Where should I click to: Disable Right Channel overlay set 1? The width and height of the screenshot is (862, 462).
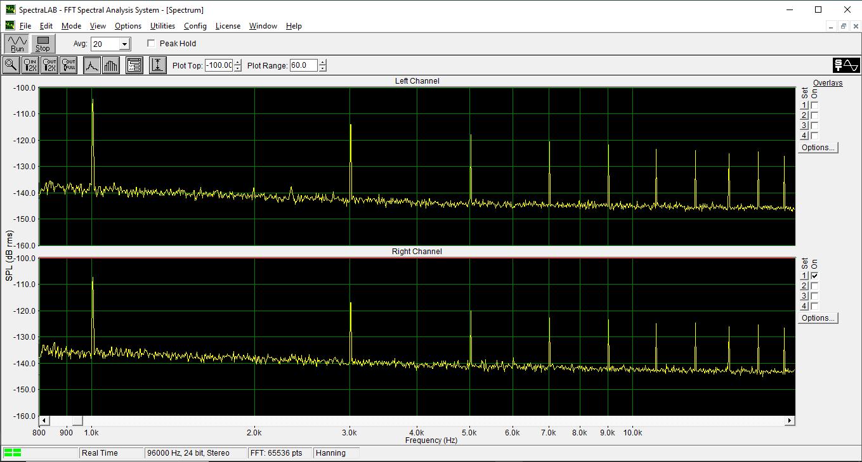[814, 276]
